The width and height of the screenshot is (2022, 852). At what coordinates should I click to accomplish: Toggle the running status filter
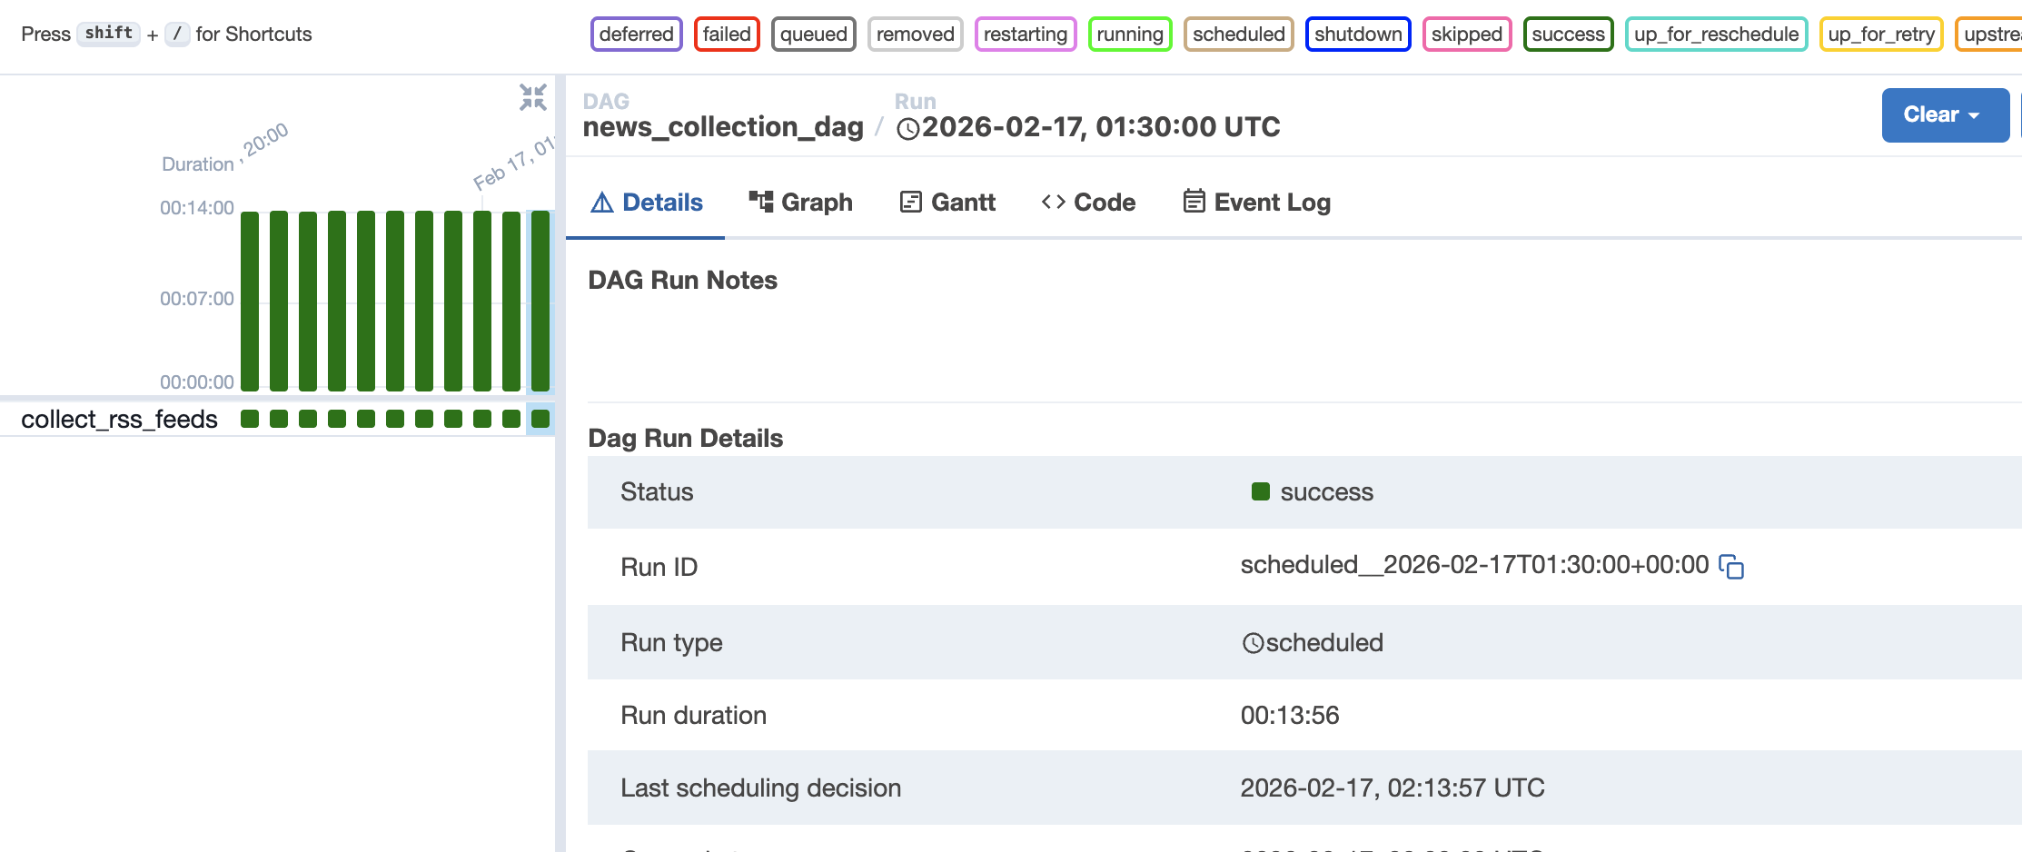click(1129, 35)
